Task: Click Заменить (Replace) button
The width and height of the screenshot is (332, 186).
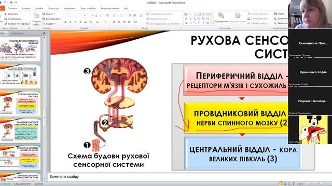Action: (x=281, y=19)
